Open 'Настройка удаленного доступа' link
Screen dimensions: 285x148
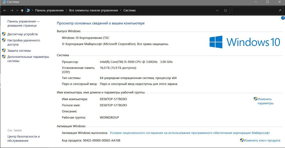(x=24, y=42)
